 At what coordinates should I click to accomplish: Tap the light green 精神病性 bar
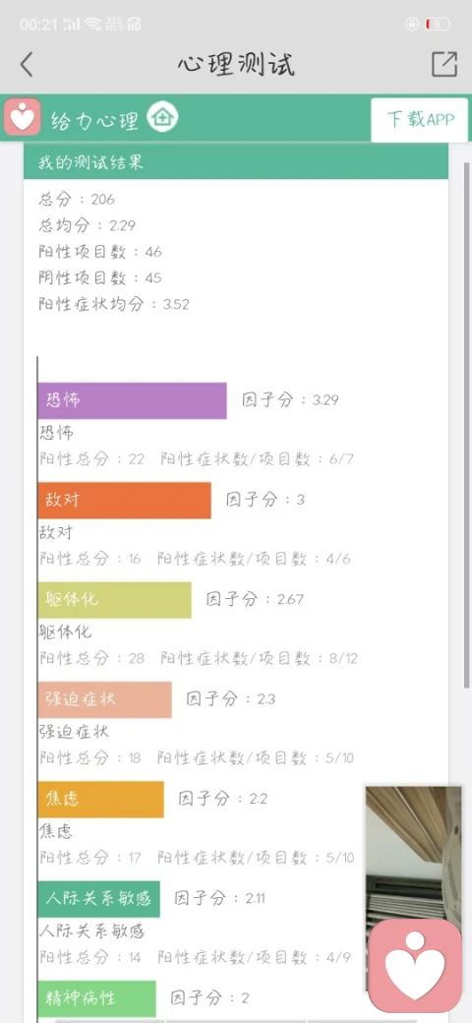[x=97, y=998]
